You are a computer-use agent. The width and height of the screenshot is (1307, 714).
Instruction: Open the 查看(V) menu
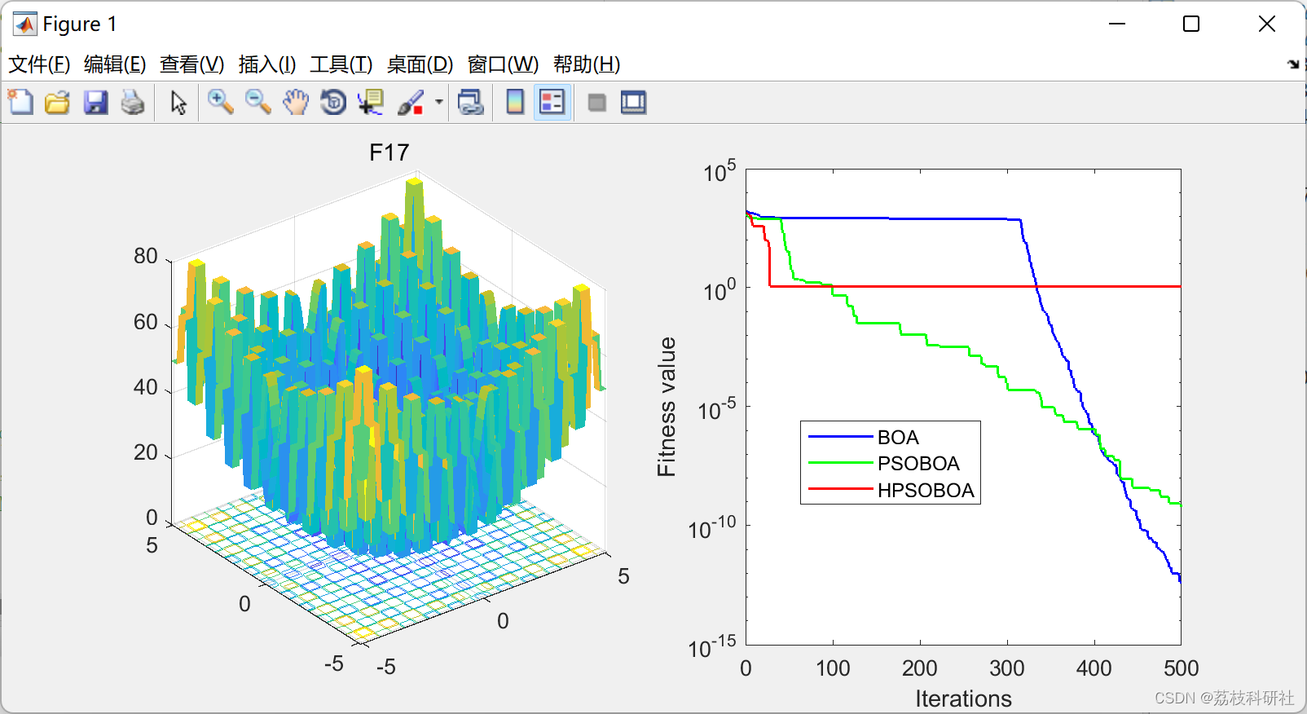(x=192, y=64)
